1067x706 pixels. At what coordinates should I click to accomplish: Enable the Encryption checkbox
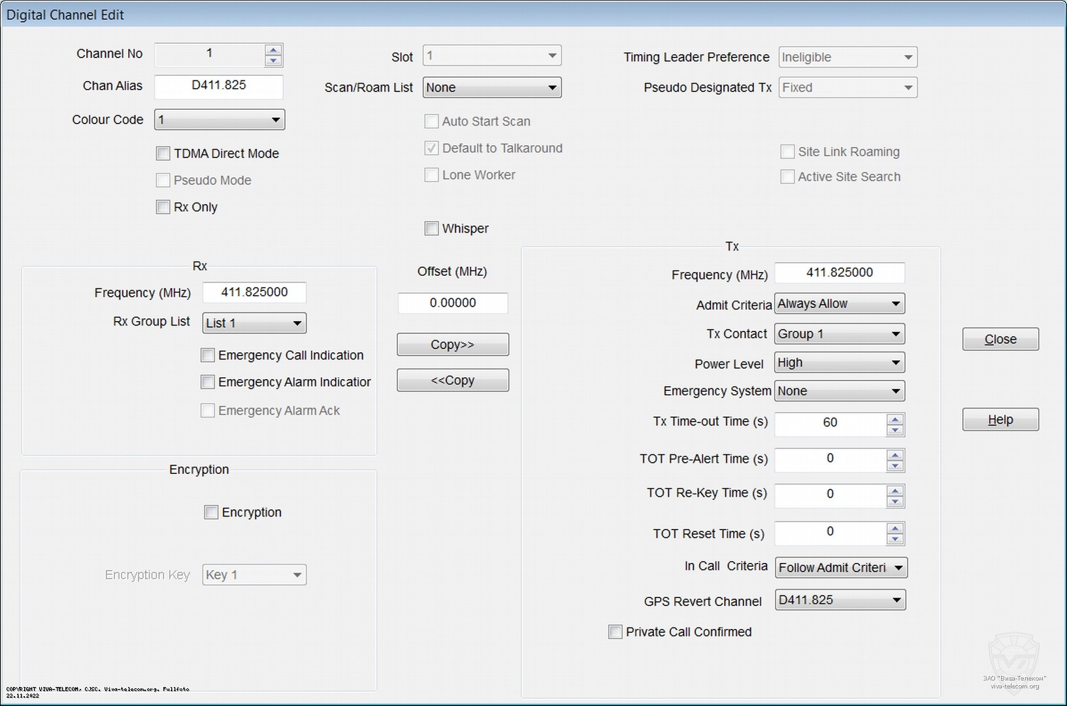(211, 513)
